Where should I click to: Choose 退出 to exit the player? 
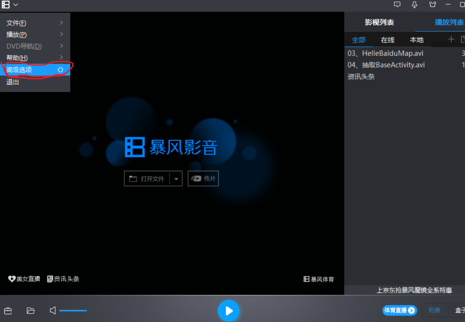(35, 82)
